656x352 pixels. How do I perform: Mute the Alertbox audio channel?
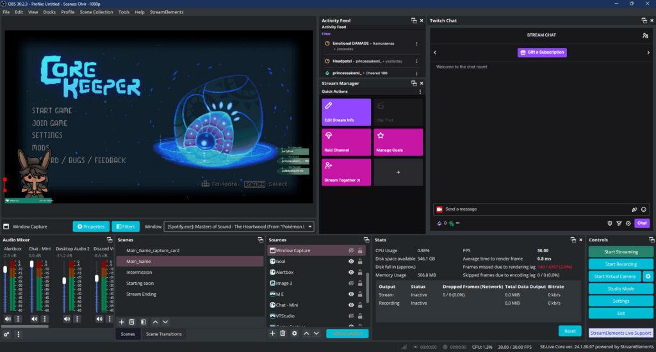(8, 319)
